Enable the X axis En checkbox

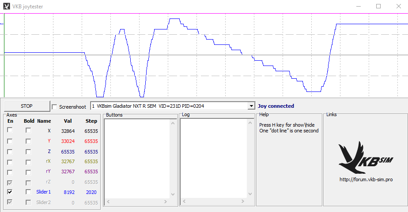(x=10, y=131)
